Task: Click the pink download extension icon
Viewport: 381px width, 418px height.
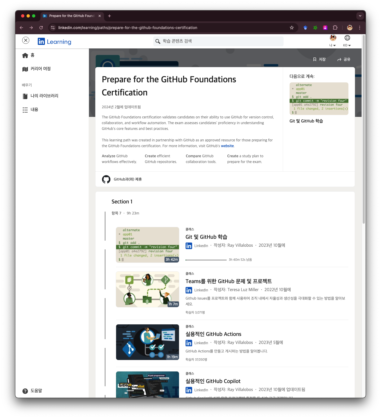Action: (325, 28)
